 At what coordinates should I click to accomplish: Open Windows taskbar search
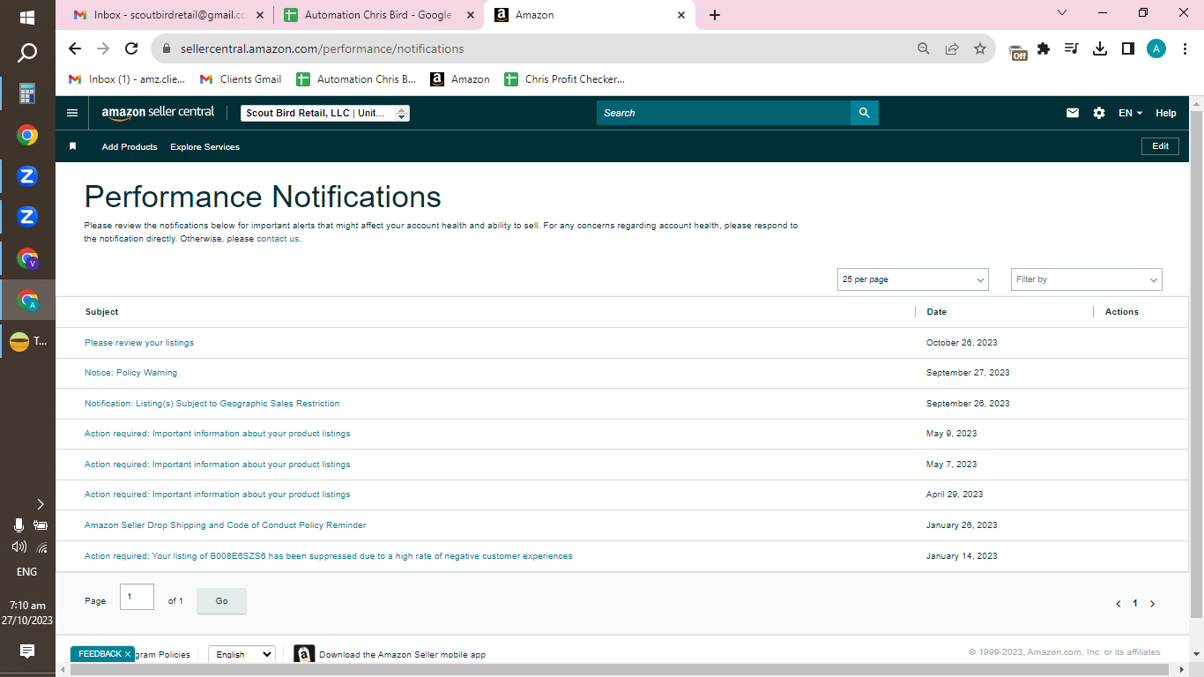pos(27,54)
